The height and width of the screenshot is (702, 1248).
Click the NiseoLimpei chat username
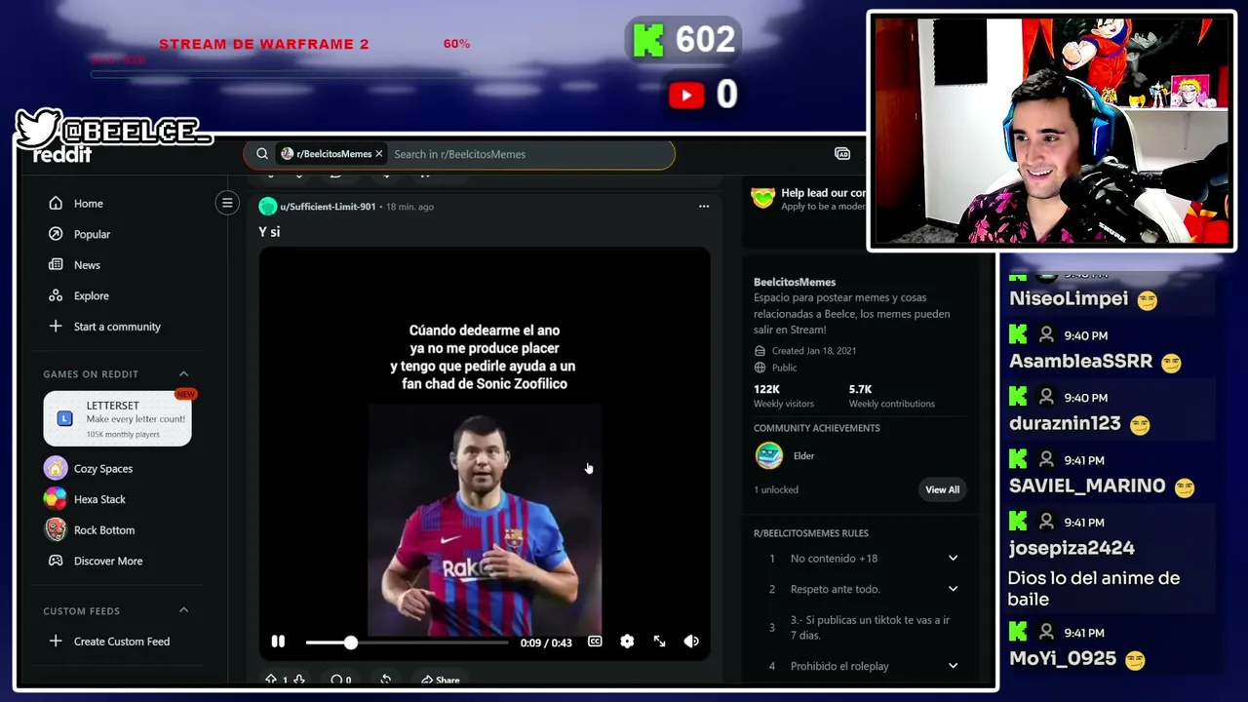point(1069,298)
